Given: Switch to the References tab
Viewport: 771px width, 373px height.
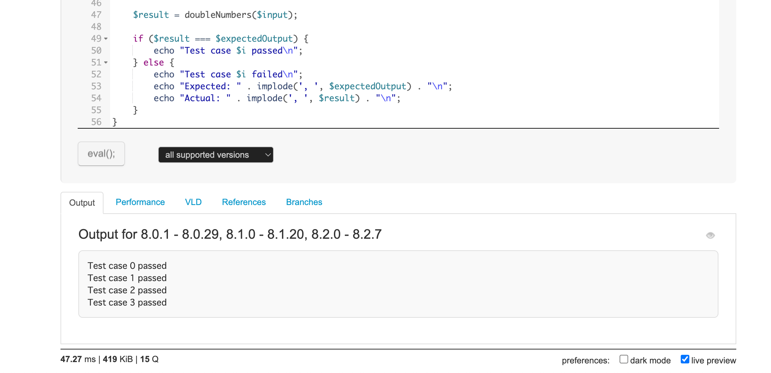Looking at the screenshot, I should (x=244, y=202).
